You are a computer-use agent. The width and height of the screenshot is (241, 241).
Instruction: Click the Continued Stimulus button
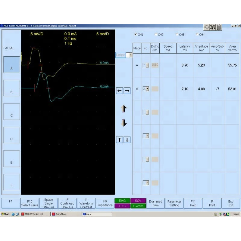pyautogui.click(x=67, y=203)
